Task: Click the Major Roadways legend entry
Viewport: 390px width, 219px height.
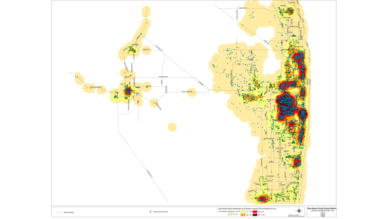Action: click(65, 212)
